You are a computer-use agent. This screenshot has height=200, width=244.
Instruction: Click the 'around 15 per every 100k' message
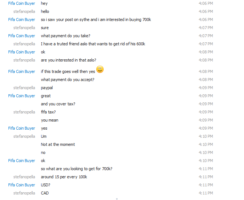(x=64, y=177)
